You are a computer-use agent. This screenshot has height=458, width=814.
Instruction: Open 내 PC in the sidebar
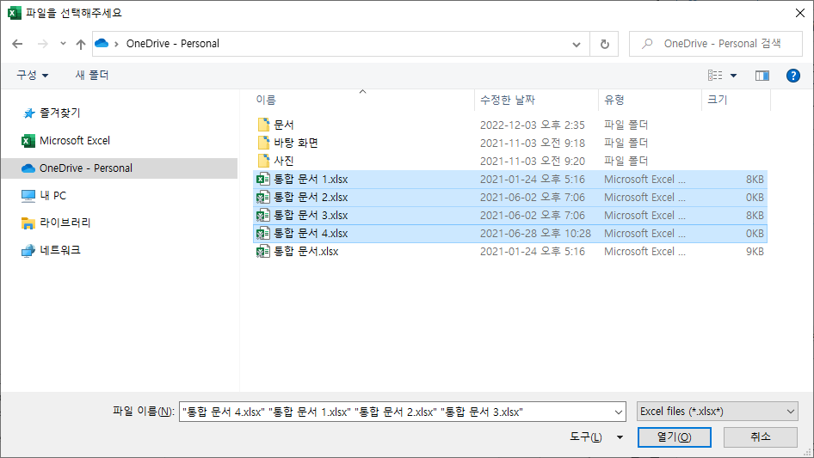point(53,196)
